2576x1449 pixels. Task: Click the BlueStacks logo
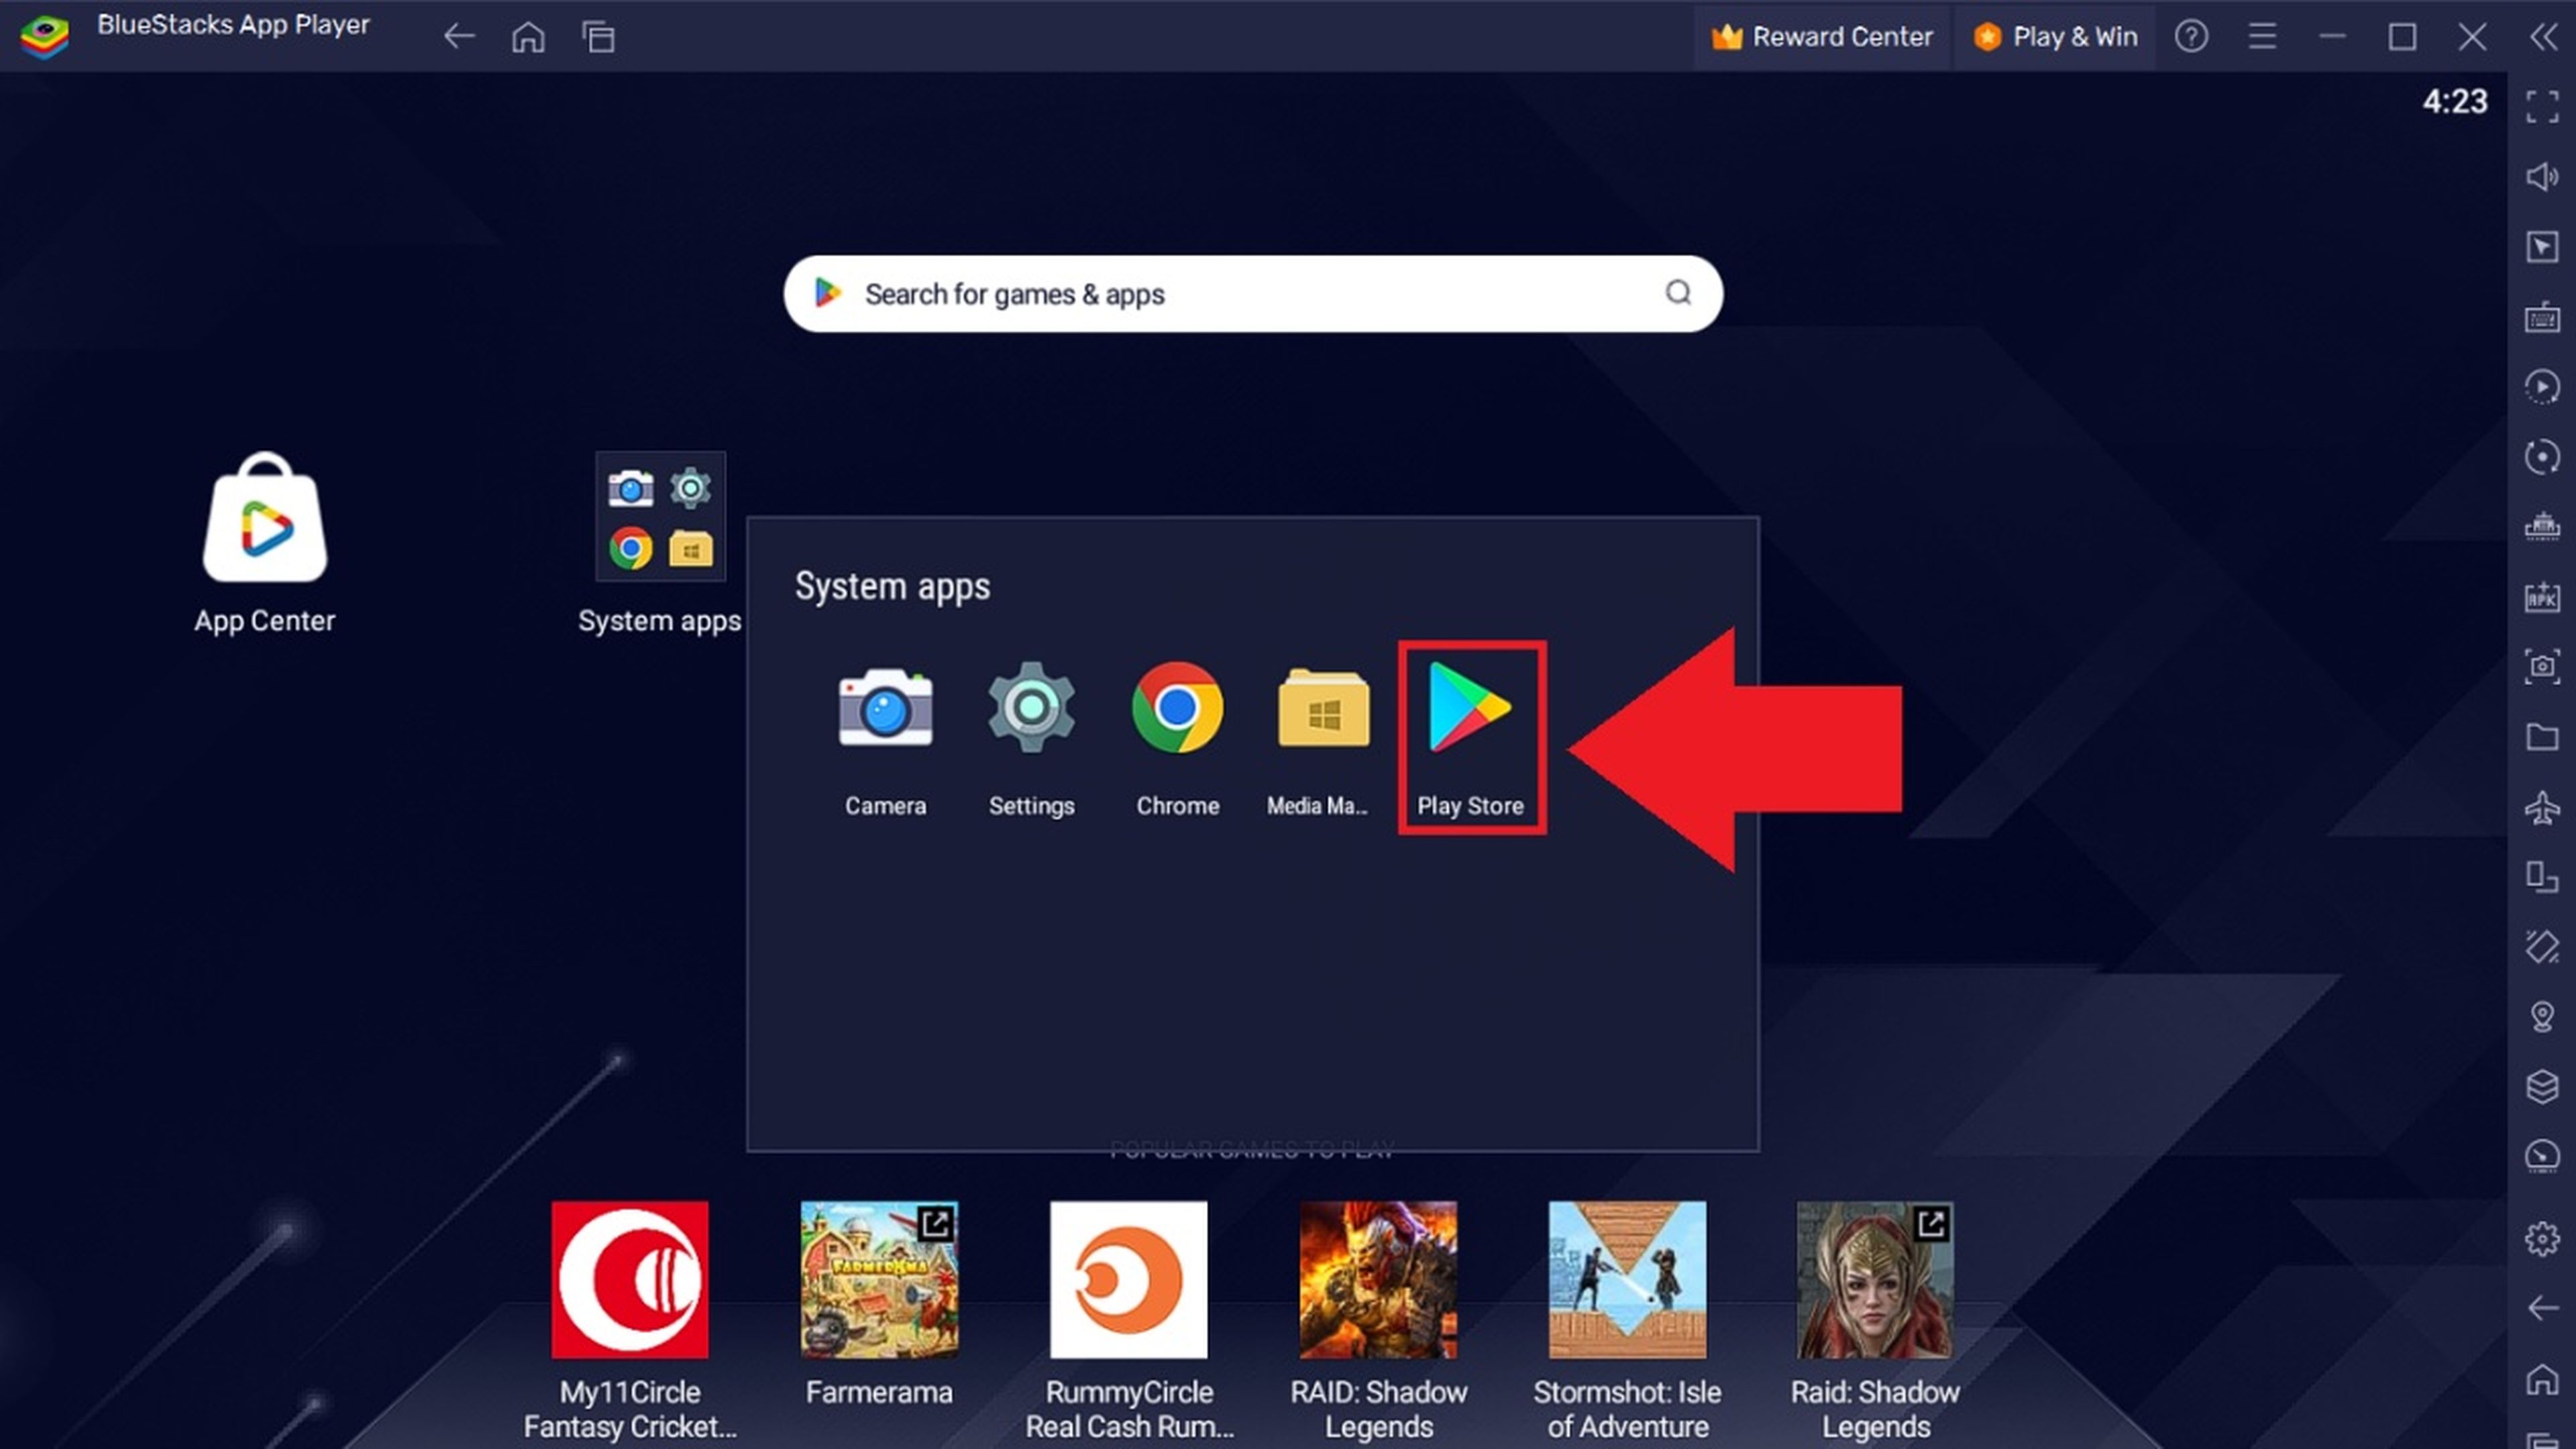(x=45, y=37)
